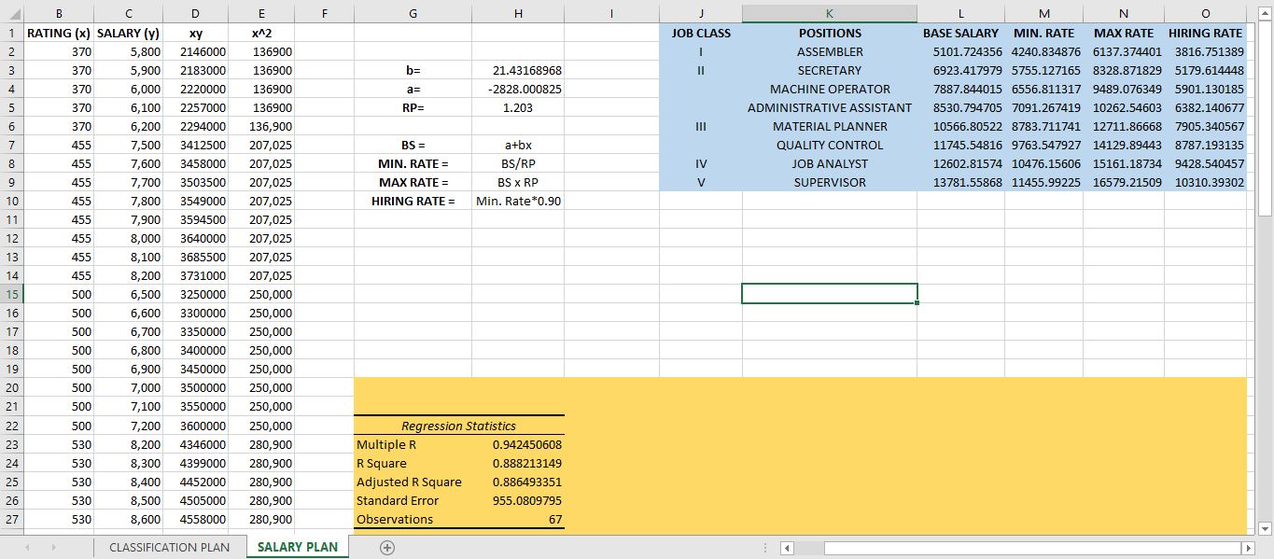1274x559 pixels.
Task: Select the RP value cell showing 1.203
Action: click(x=518, y=107)
